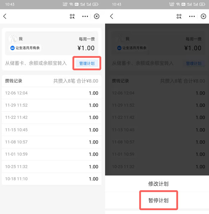Go back using right screen's back arrow

[x=111, y=16]
